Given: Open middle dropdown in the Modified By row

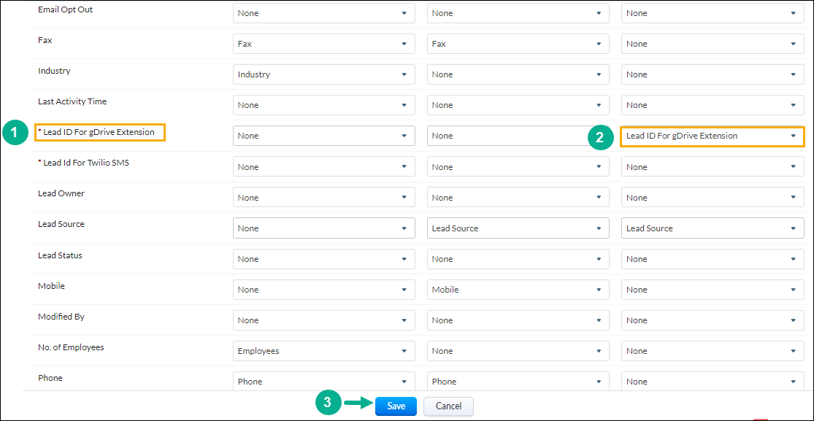Looking at the screenshot, I should [x=518, y=320].
